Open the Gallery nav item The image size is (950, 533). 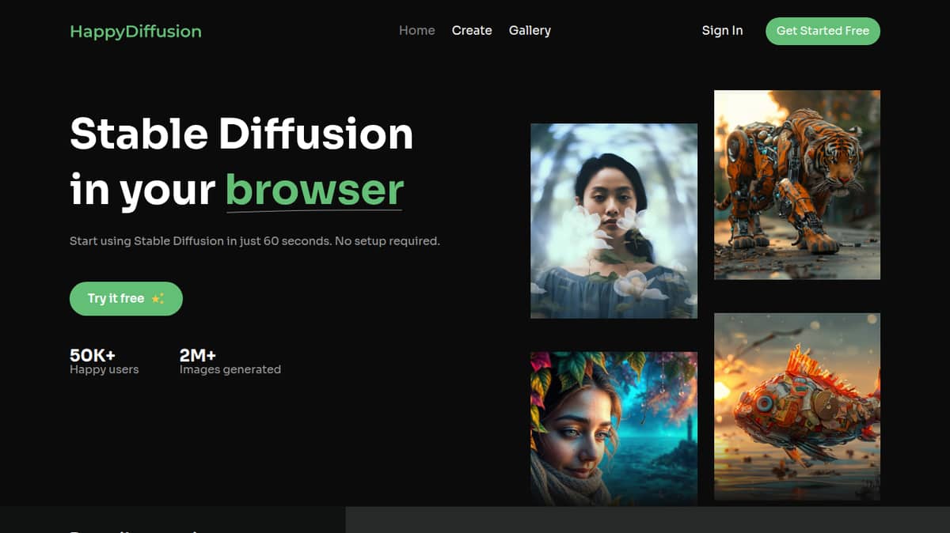pos(530,31)
